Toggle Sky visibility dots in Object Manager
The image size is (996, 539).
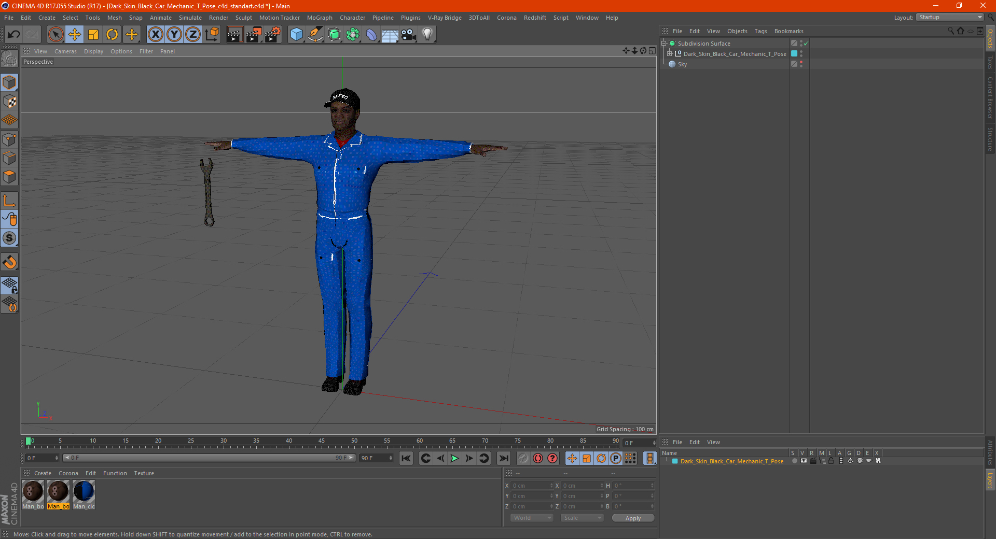point(801,64)
